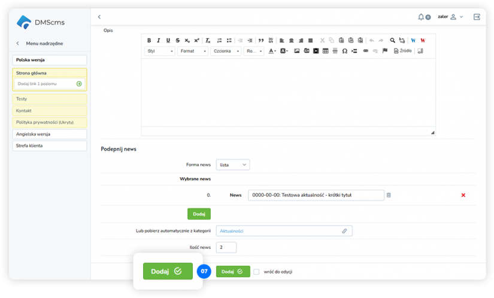Toggle bold formatting in the editor

click(x=149, y=40)
